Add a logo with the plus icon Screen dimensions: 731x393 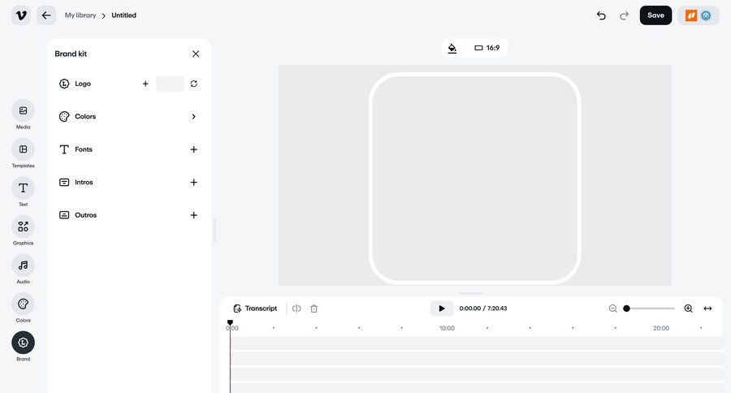[x=145, y=84]
